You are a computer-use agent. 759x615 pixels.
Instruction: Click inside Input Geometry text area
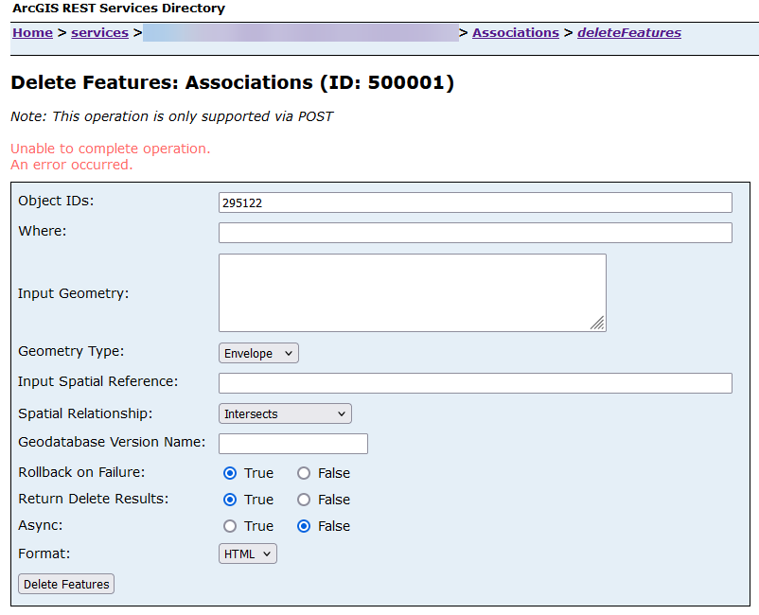tap(412, 292)
